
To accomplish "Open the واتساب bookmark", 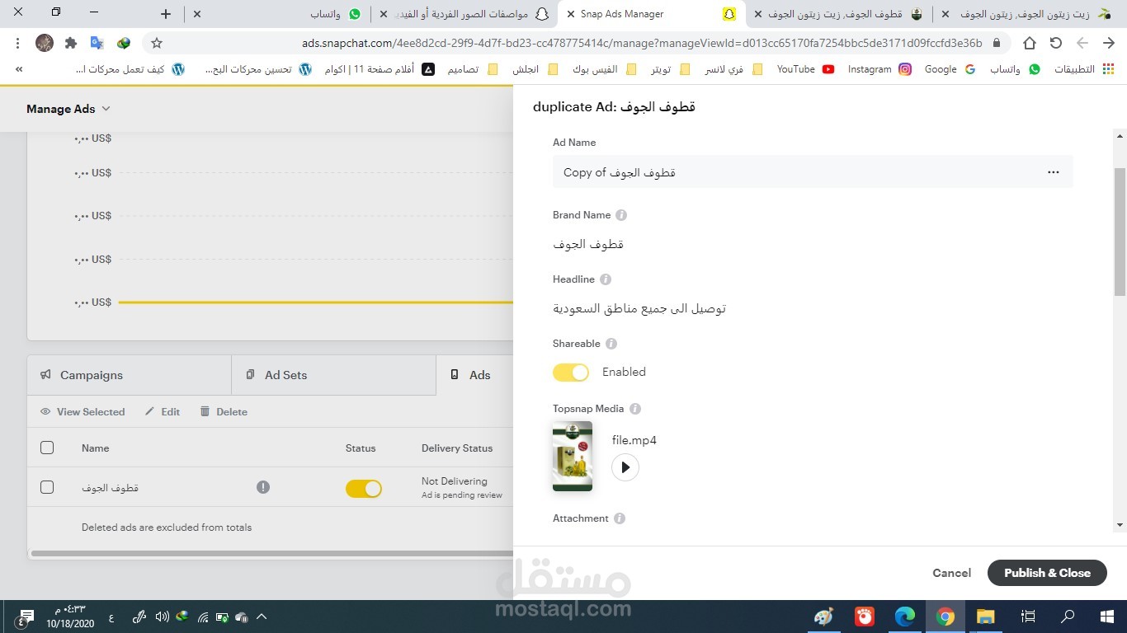I will point(1014,69).
